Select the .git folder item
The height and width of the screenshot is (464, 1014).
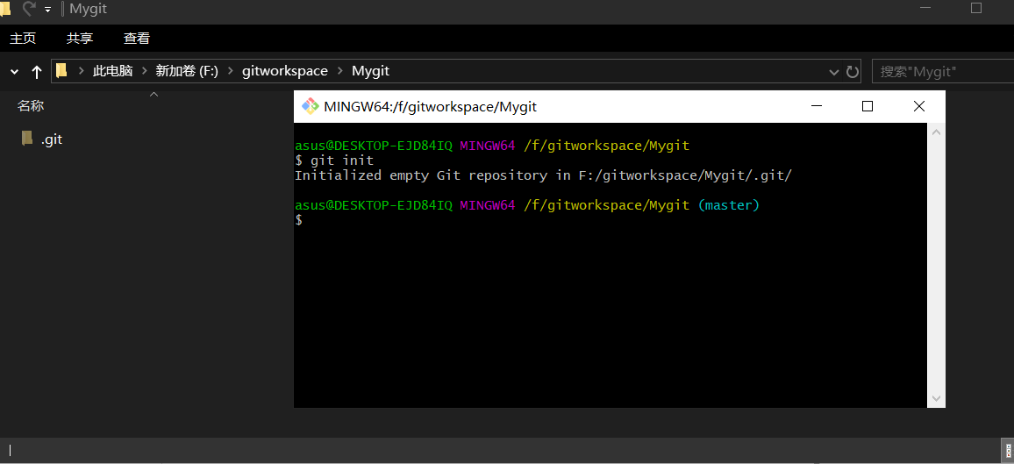tap(42, 139)
